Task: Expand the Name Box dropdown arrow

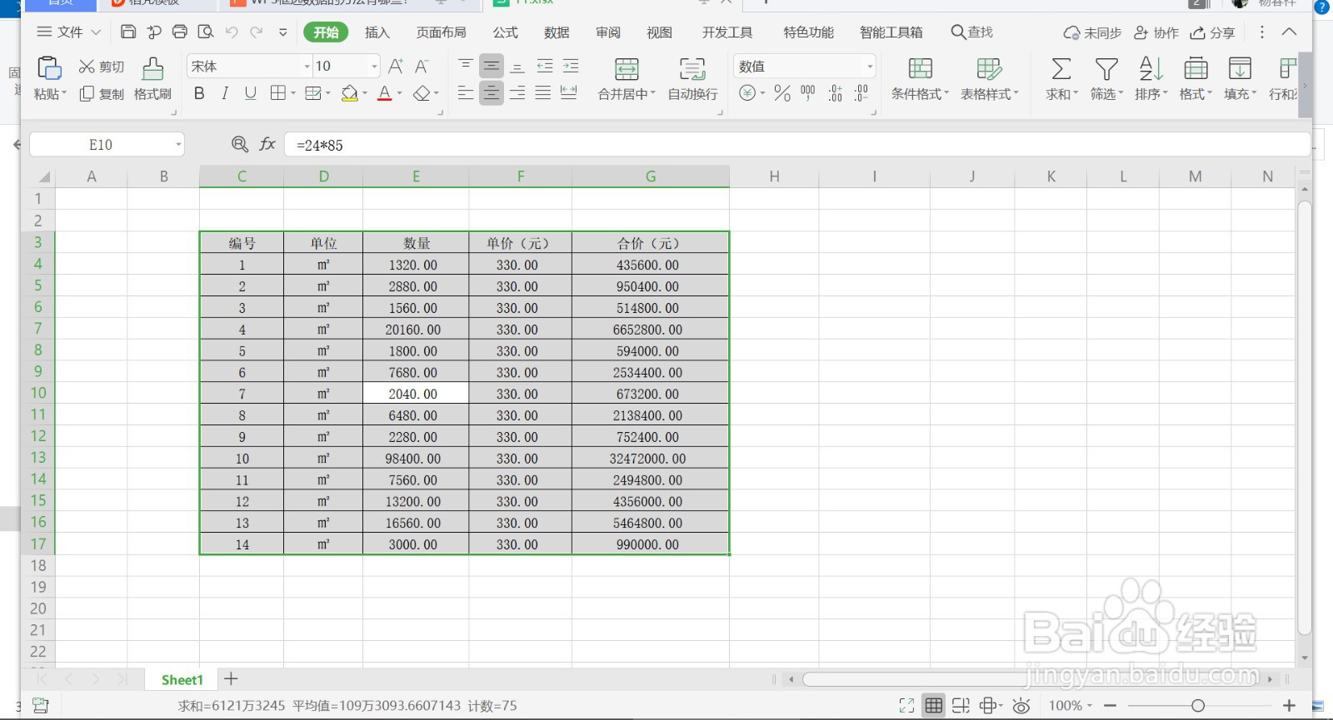Action: (x=178, y=145)
